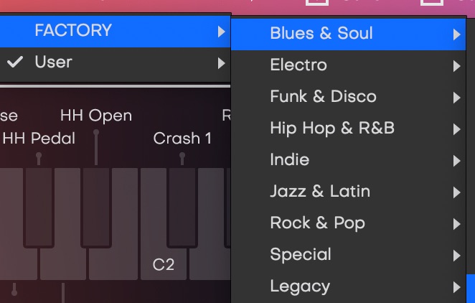The image size is (475, 303).
Task: Click the checkmark next to User
Action: click(14, 62)
